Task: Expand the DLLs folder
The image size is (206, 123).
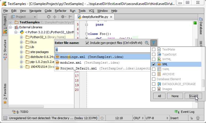Action: [21, 42]
